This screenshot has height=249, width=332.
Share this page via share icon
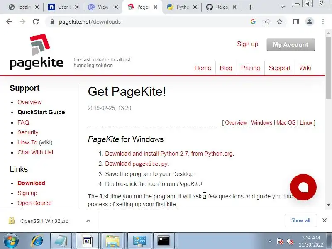(x=266, y=22)
